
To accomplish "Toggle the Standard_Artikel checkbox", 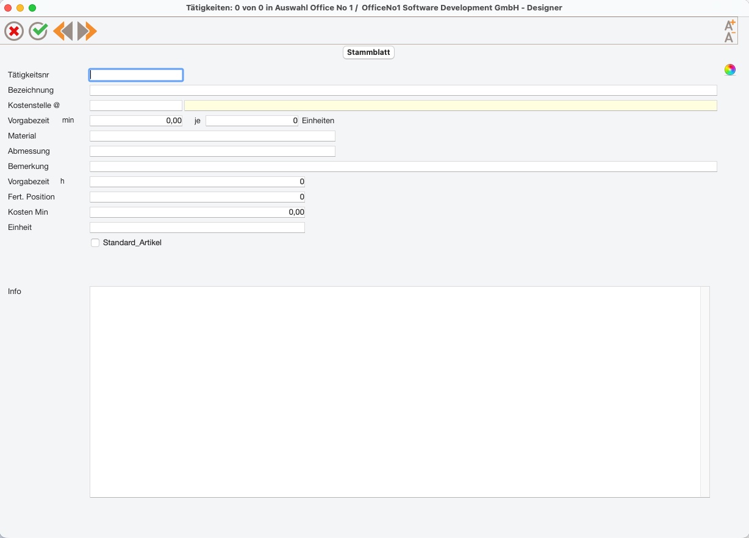I will [95, 243].
